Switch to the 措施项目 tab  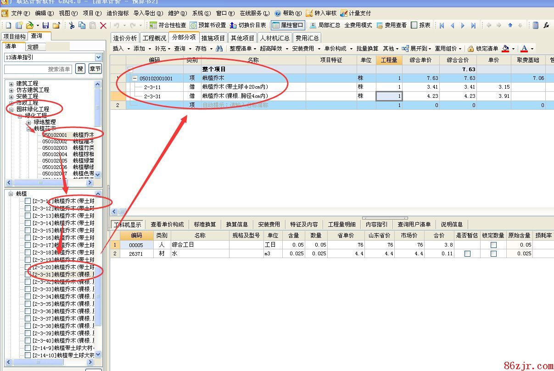[213, 38]
